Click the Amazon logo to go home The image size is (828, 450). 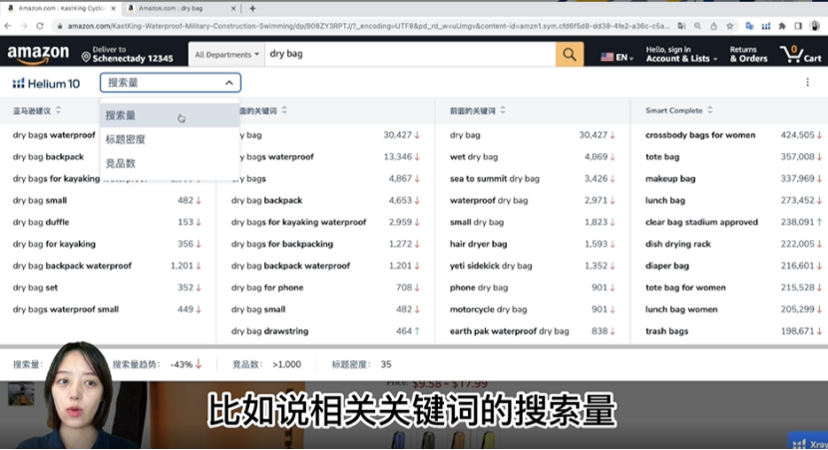[38, 54]
